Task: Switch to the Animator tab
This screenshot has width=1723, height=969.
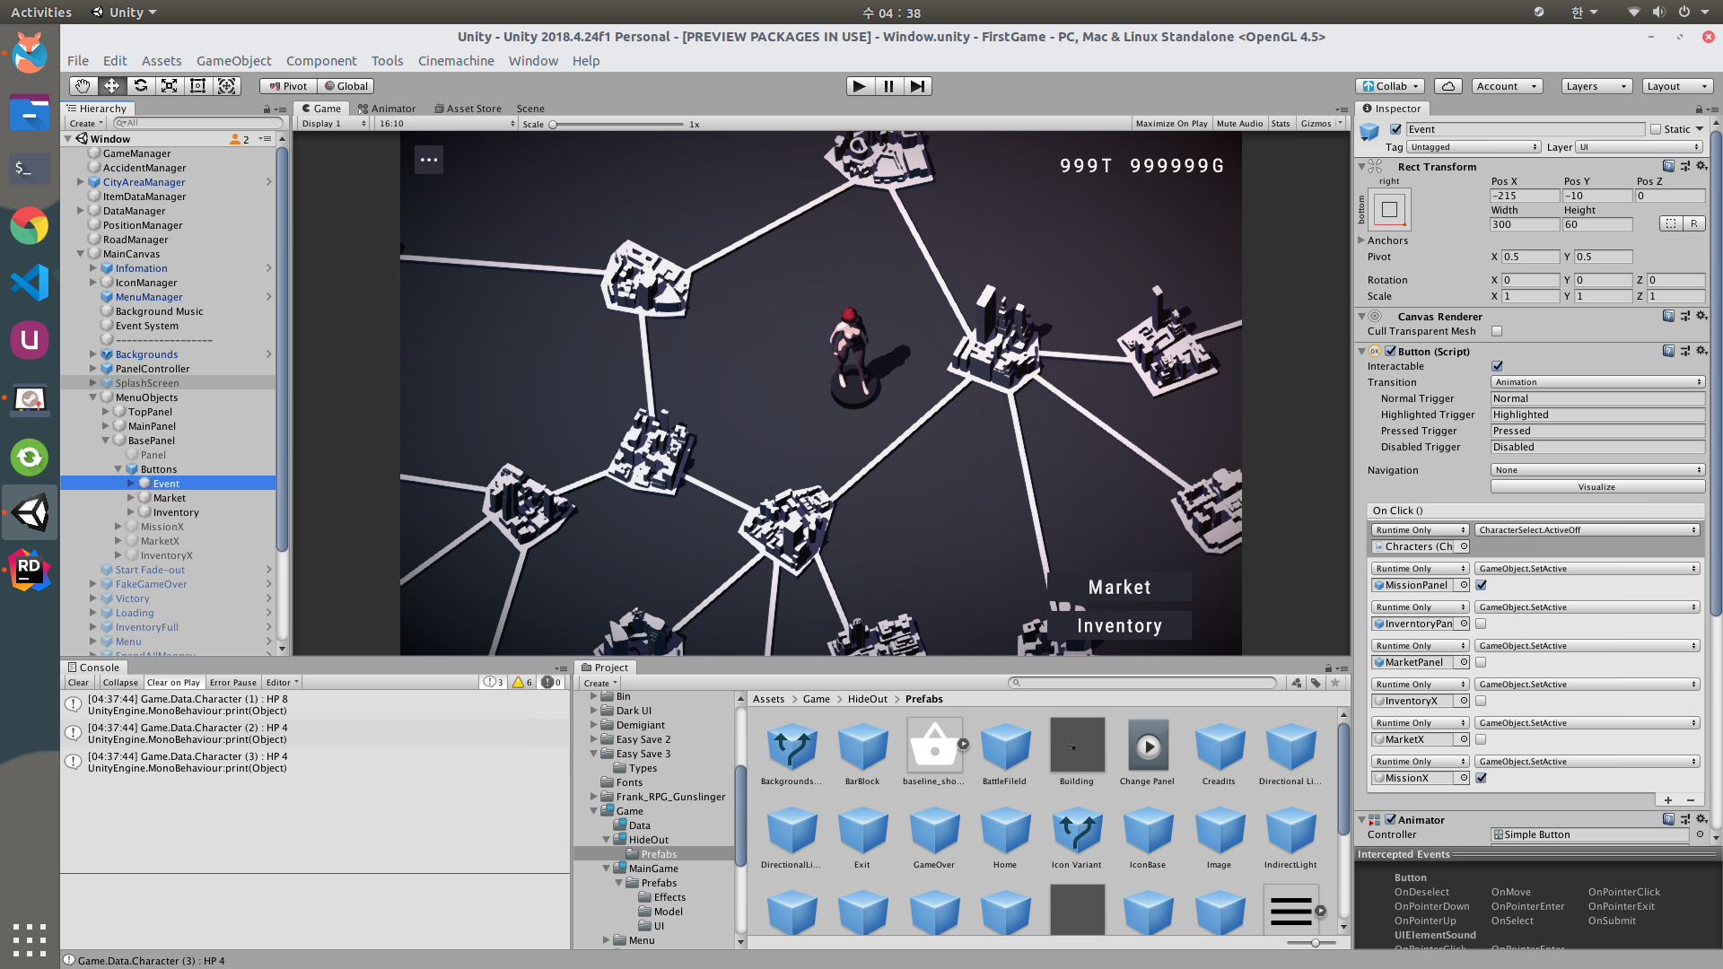Action: tap(387, 109)
